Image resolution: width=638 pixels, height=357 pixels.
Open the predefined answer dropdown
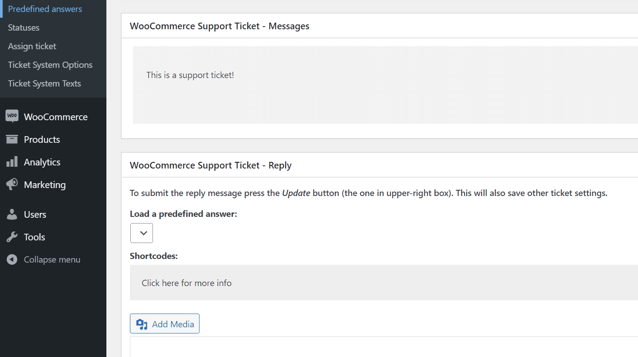[x=141, y=233]
